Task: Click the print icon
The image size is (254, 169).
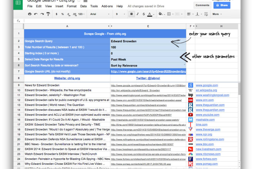Action: (x=30, y=14)
